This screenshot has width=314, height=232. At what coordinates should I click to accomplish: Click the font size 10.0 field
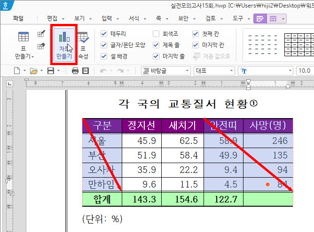coord(305,71)
